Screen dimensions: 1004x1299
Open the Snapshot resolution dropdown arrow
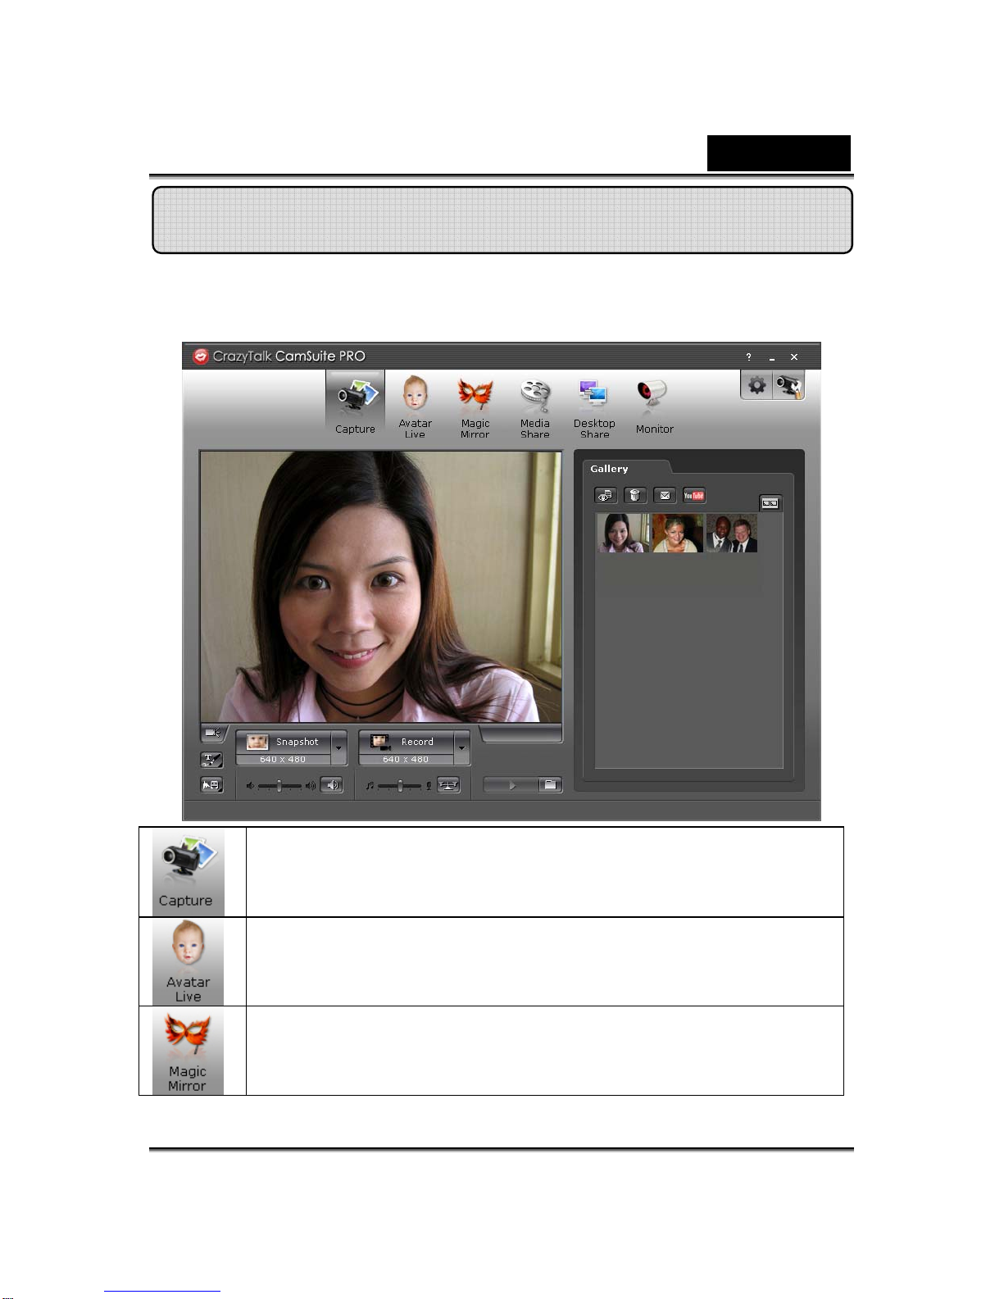338,747
